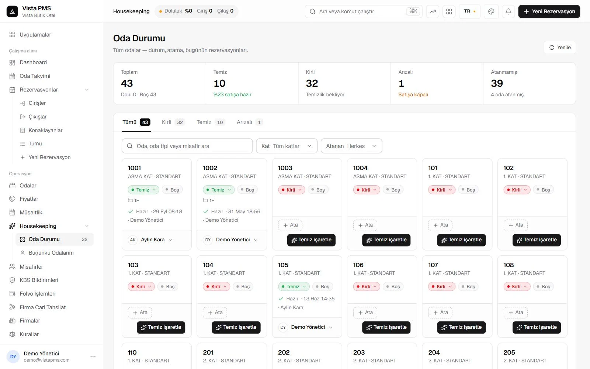Click the Bugünkü Odalarım person icon
This screenshot has height=369, width=590.
[x=22, y=253]
